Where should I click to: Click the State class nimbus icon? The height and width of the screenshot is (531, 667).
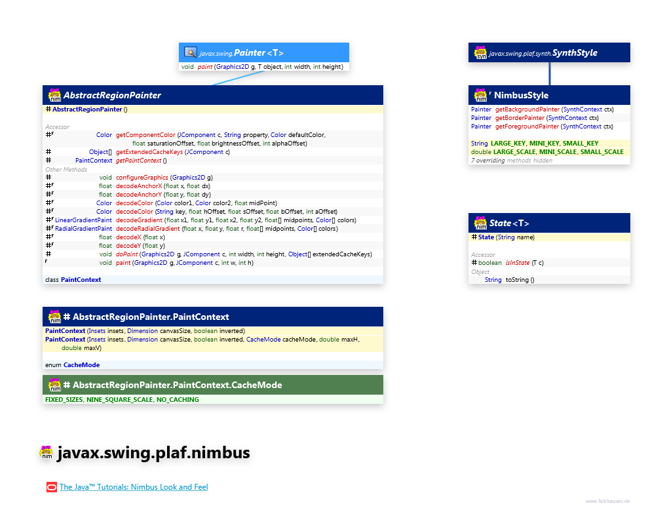click(481, 223)
